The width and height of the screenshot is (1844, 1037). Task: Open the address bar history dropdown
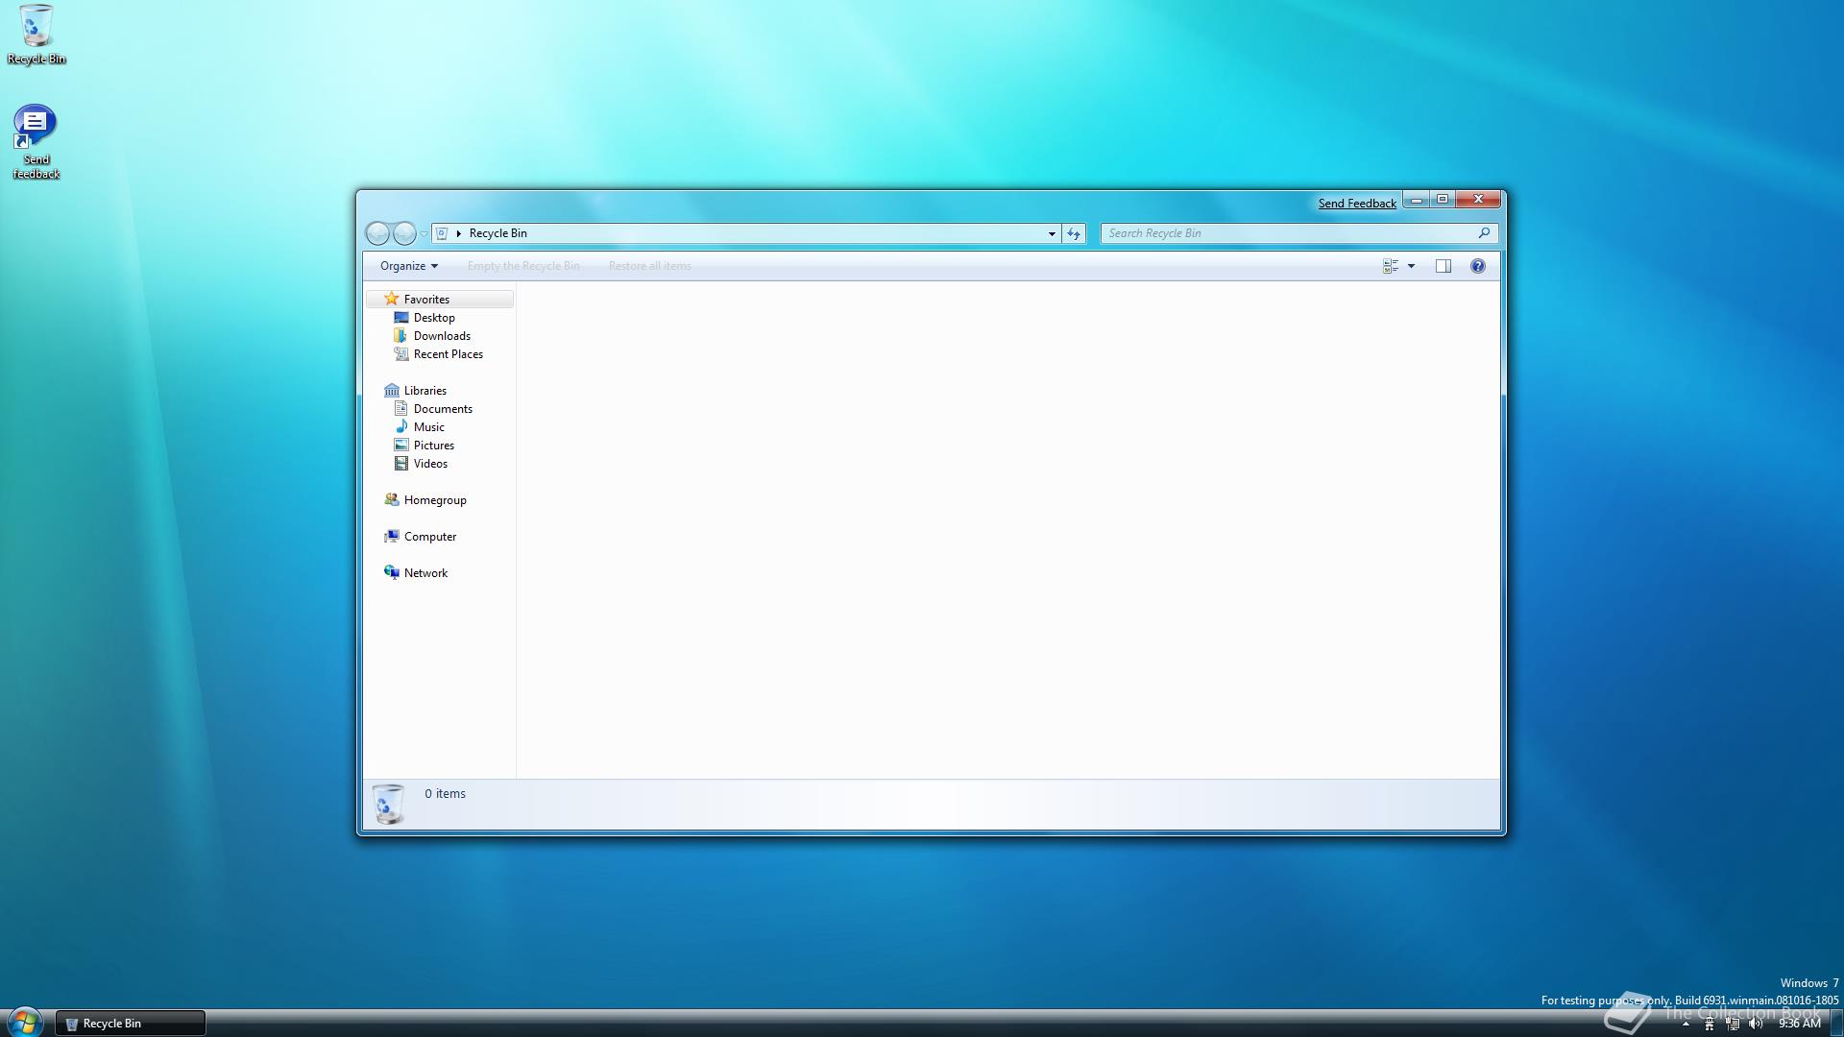tap(1052, 233)
